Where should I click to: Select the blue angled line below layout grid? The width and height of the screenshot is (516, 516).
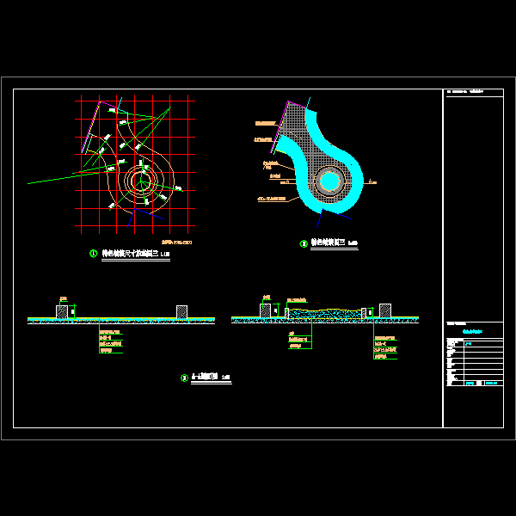tap(144, 217)
